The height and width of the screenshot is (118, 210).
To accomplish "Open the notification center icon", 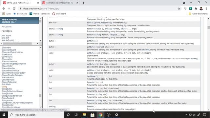I will pos(204,115).
